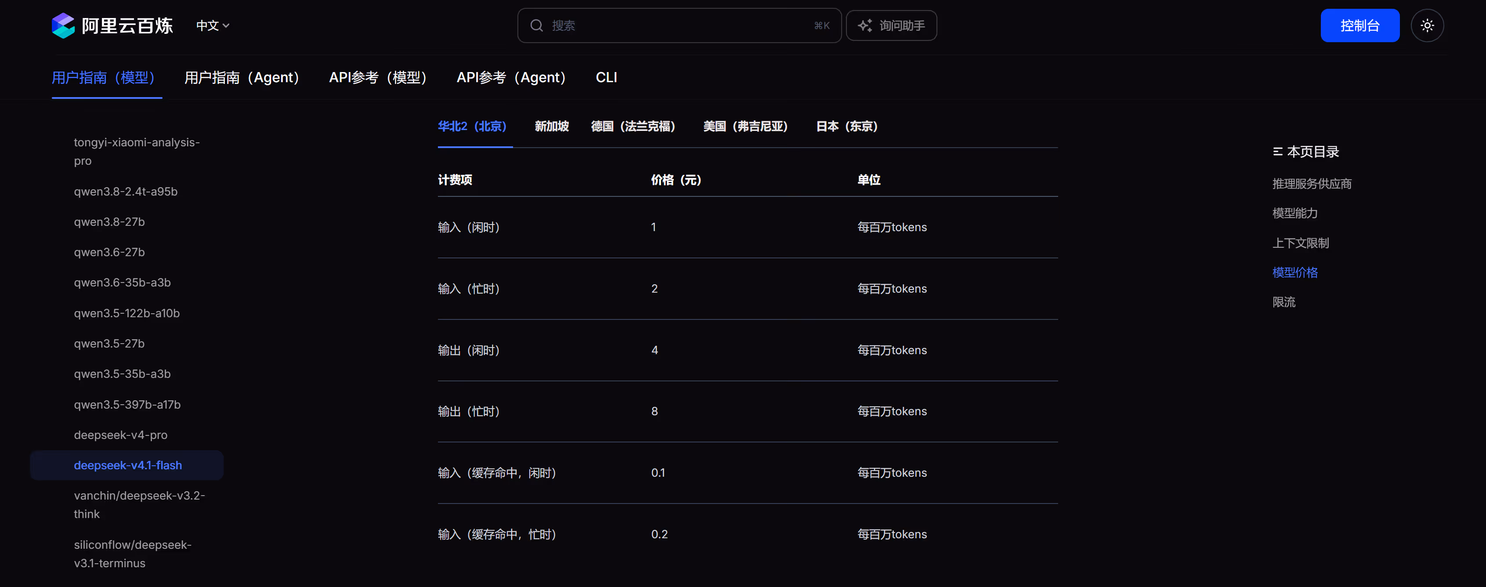Select the 用户指南（模型）tab
The image size is (1486, 587).
pyautogui.click(x=107, y=77)
